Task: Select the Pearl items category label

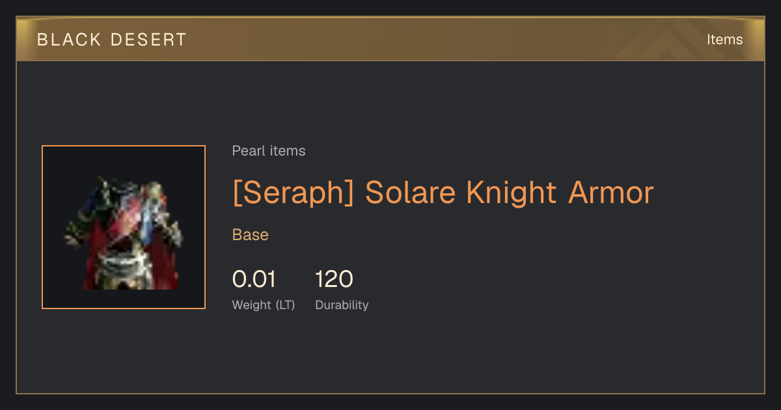Action: click(x=269, y=151)
